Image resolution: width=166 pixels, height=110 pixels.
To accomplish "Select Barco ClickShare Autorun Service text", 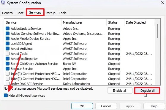I will (x=34, y=64).
